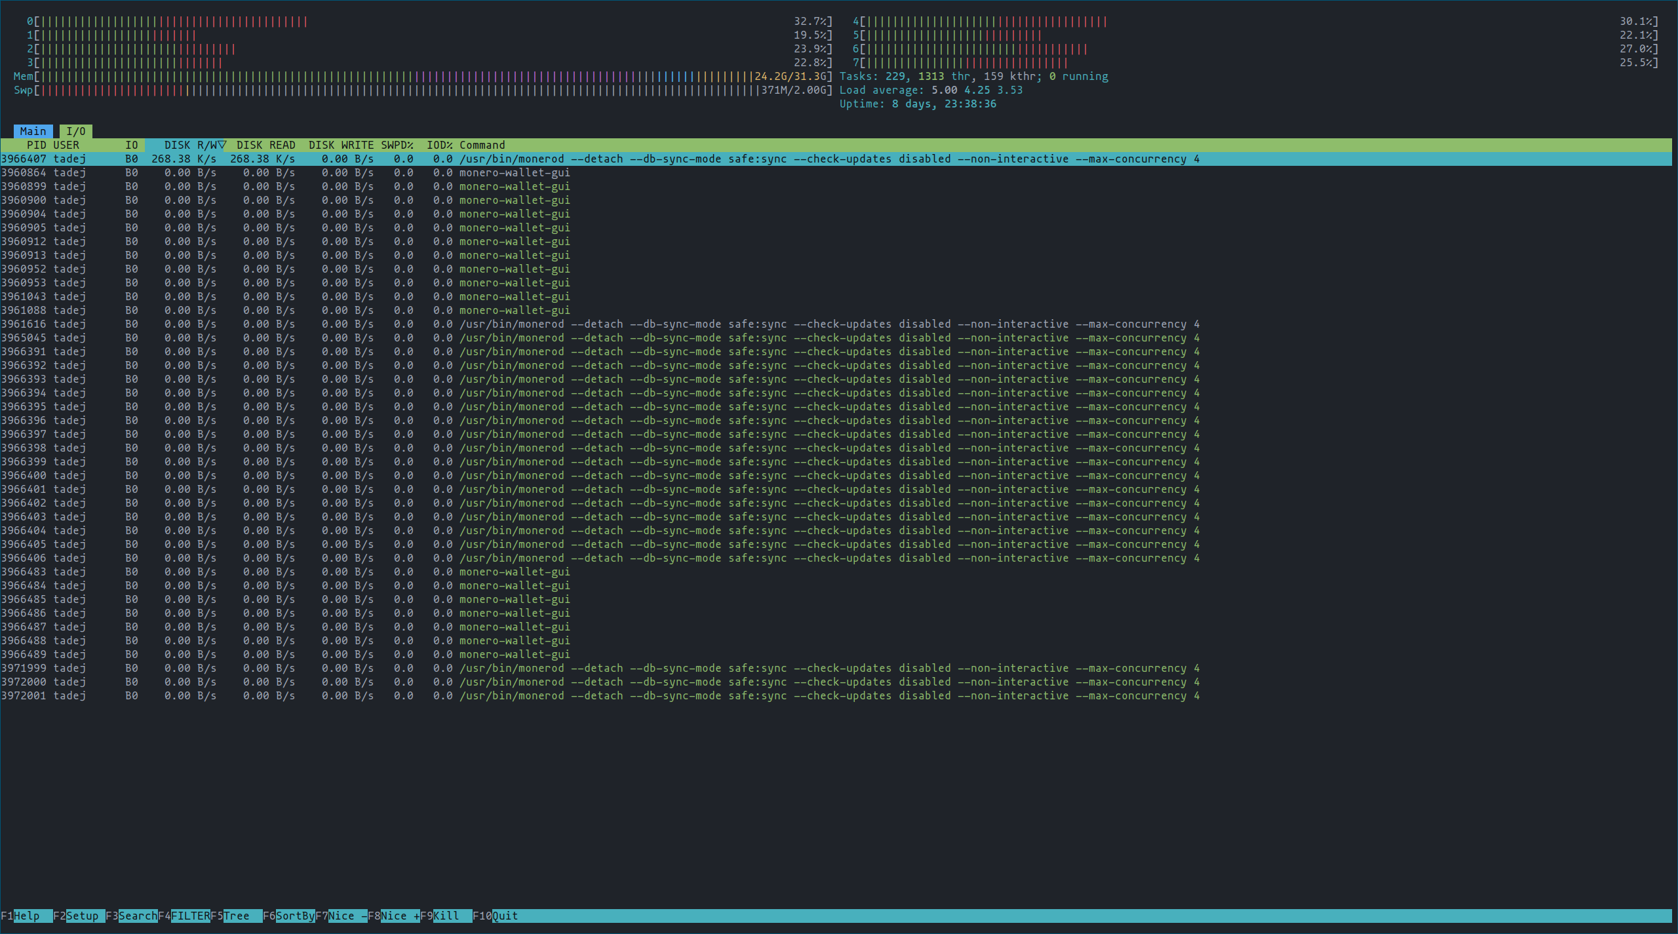This screenshot has height=934, width=1678.
Task: Click the IO priority column header
Action: 132,145
